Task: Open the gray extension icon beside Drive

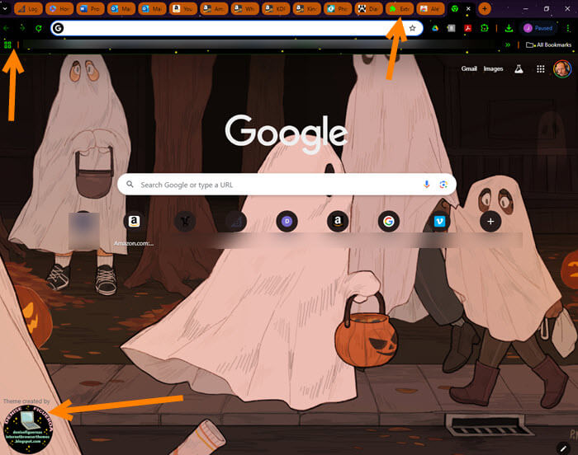Action: point(451,28)
